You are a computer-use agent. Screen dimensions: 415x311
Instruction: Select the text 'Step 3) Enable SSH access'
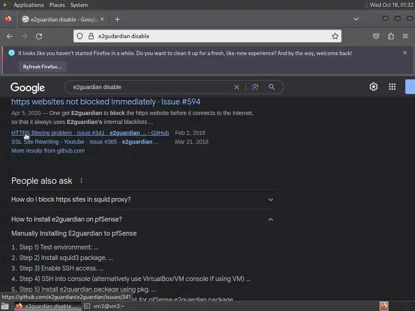58,268
